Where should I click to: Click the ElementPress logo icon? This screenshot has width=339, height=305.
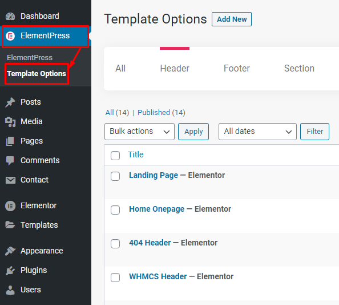tap(10, 36)
